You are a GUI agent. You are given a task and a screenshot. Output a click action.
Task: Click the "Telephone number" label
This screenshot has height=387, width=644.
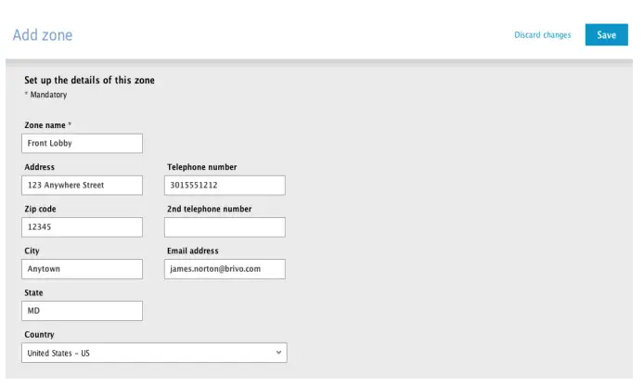(x=201, y=167)
